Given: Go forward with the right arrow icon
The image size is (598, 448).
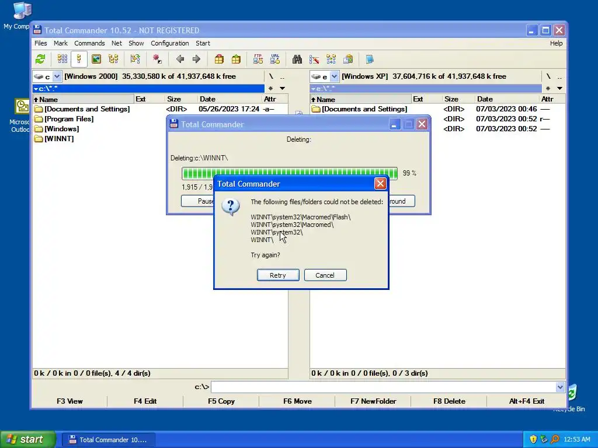Looking at the screenshot, I should [196, 59].
